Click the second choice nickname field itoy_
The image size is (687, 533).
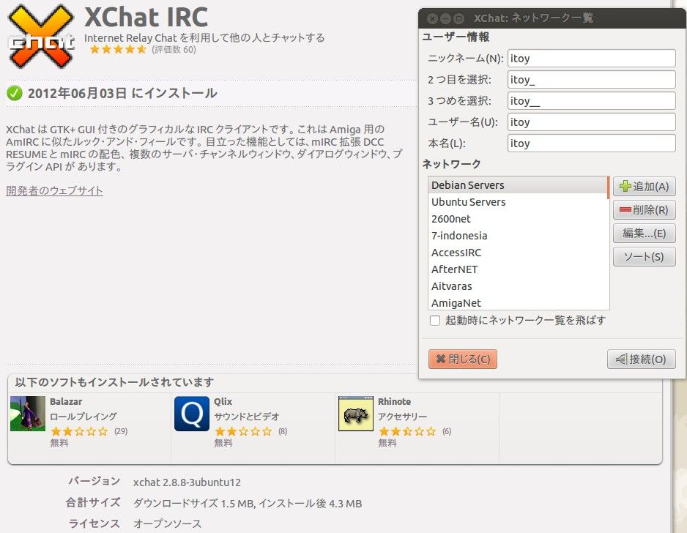[x=592, y=80]
